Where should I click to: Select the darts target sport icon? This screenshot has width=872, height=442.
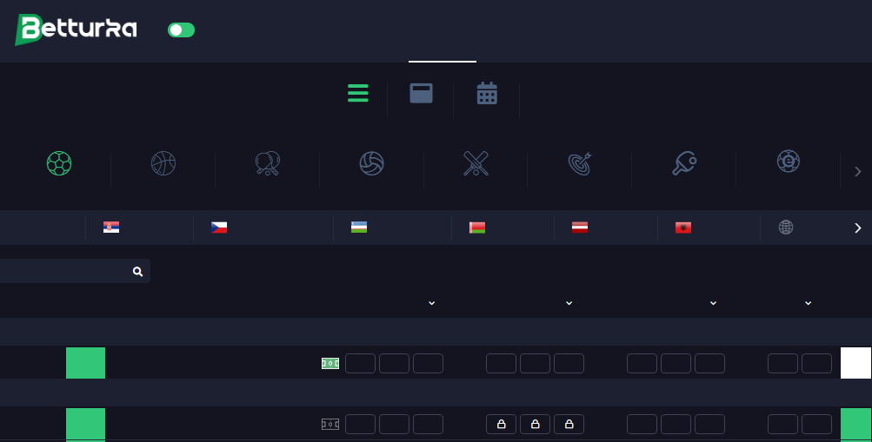coord(580,164)
